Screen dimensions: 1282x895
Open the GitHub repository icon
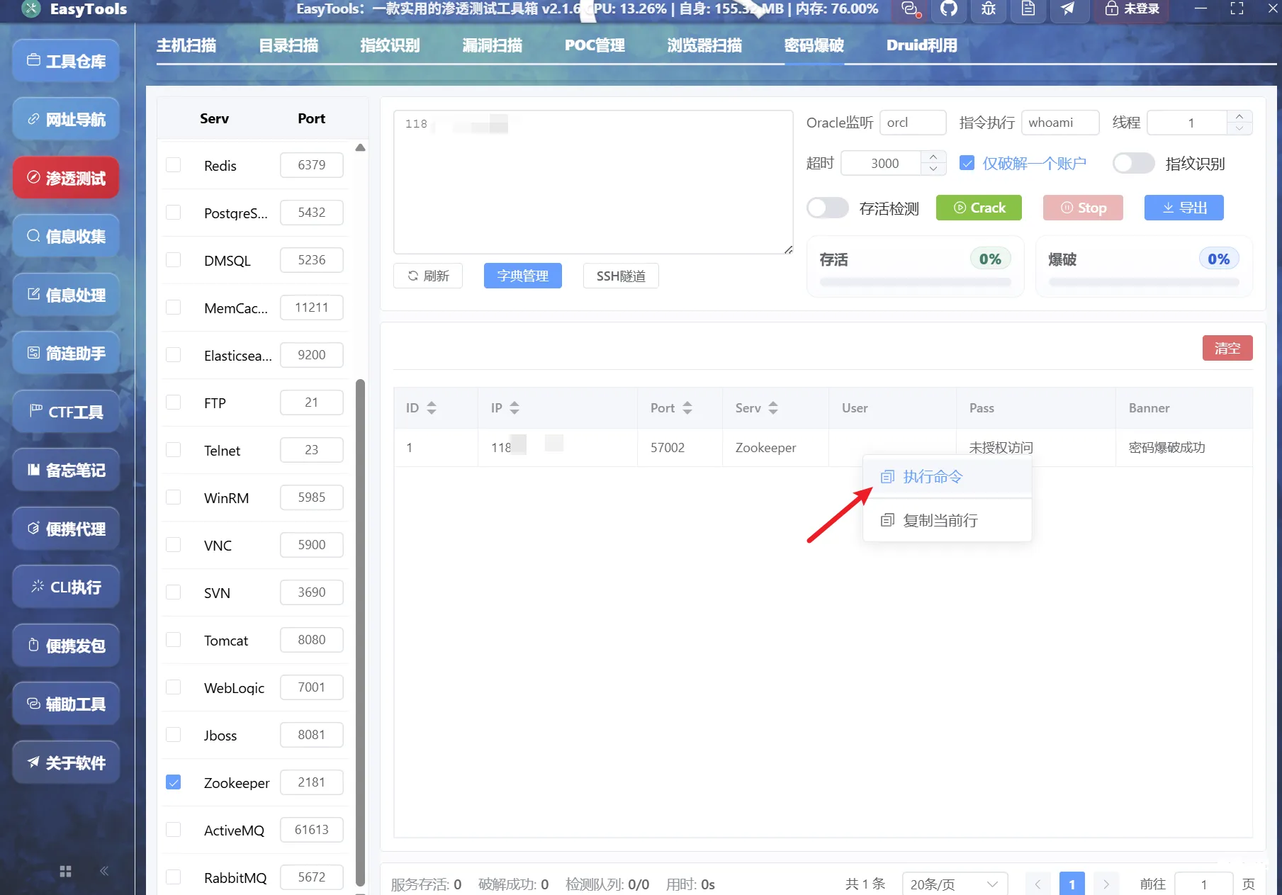948,10
